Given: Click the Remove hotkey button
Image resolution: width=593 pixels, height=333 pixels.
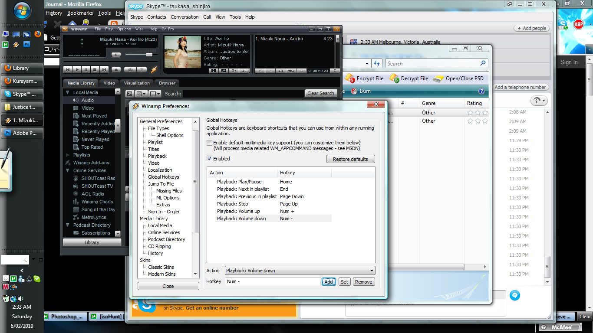Looking at the screenshot, I should pyautogui.click(x=363, y=282).
